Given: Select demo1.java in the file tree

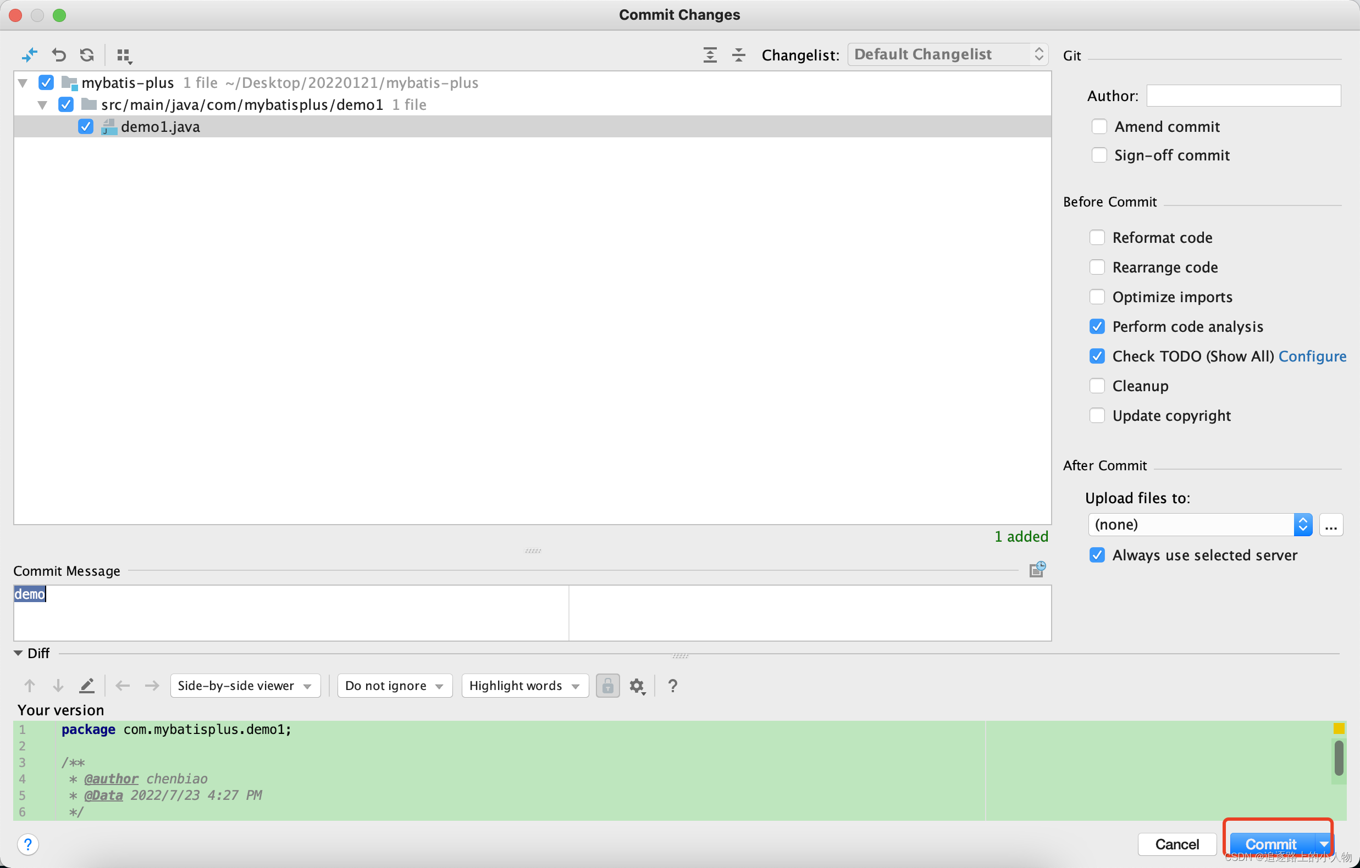Looking at the screenshot, I should point(161,127).
